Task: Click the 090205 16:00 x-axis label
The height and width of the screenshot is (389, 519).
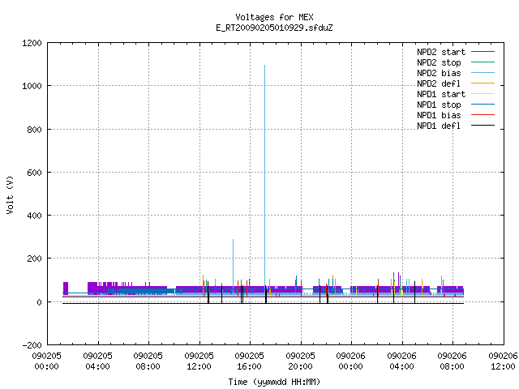Action: tap(249, 361)
